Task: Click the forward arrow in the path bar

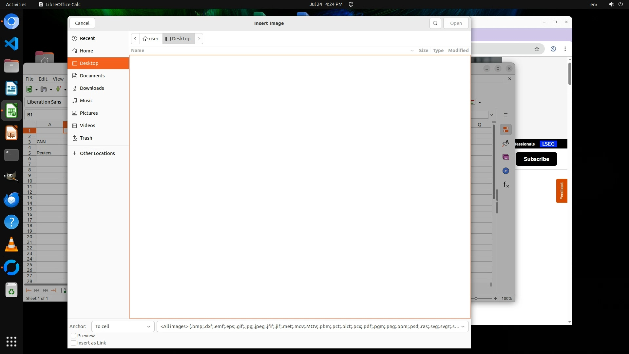Action: pos(199,39)
